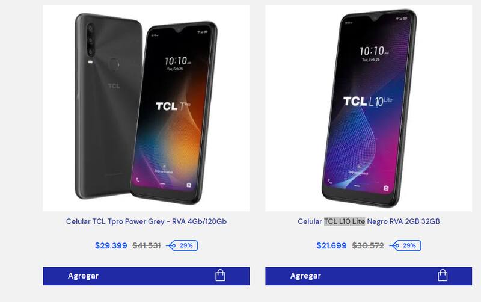Click shopping bag icon for TCL L10 Lite

[443, 276]
